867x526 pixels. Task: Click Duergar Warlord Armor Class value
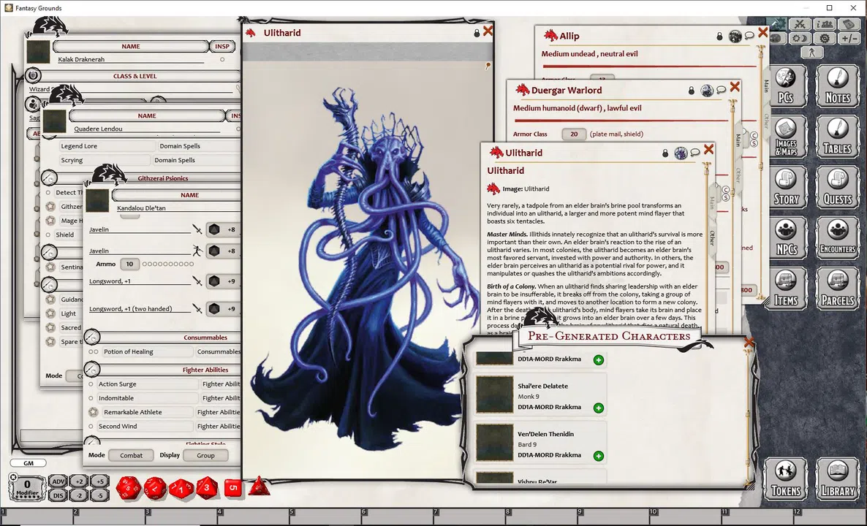coord(574,134)
